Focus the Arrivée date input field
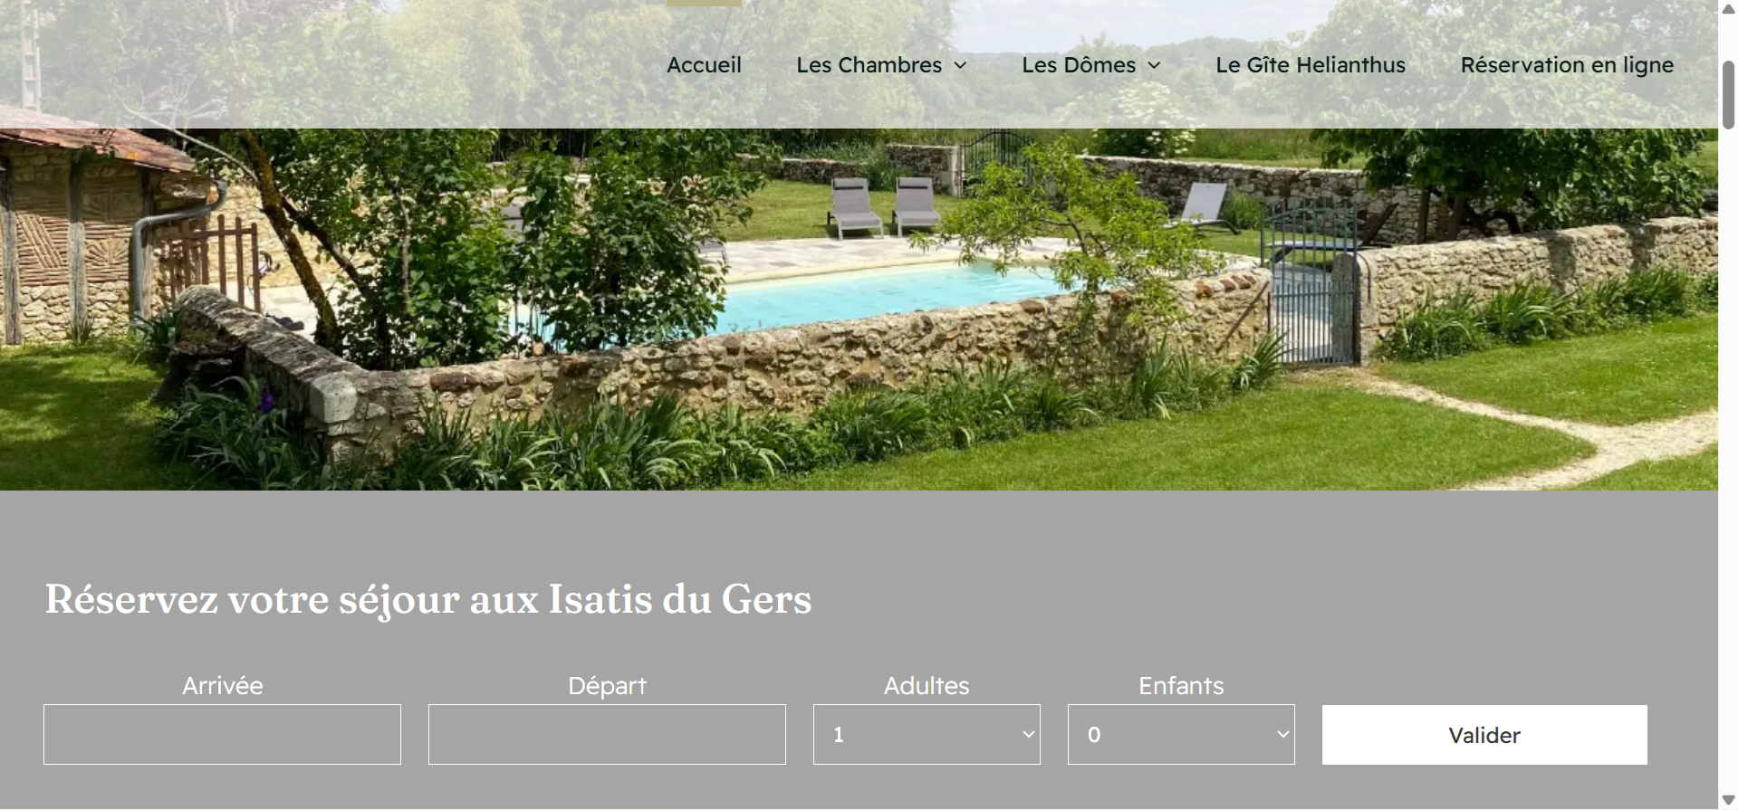This screenshot has height=810, width=1738. click(222, 734)
